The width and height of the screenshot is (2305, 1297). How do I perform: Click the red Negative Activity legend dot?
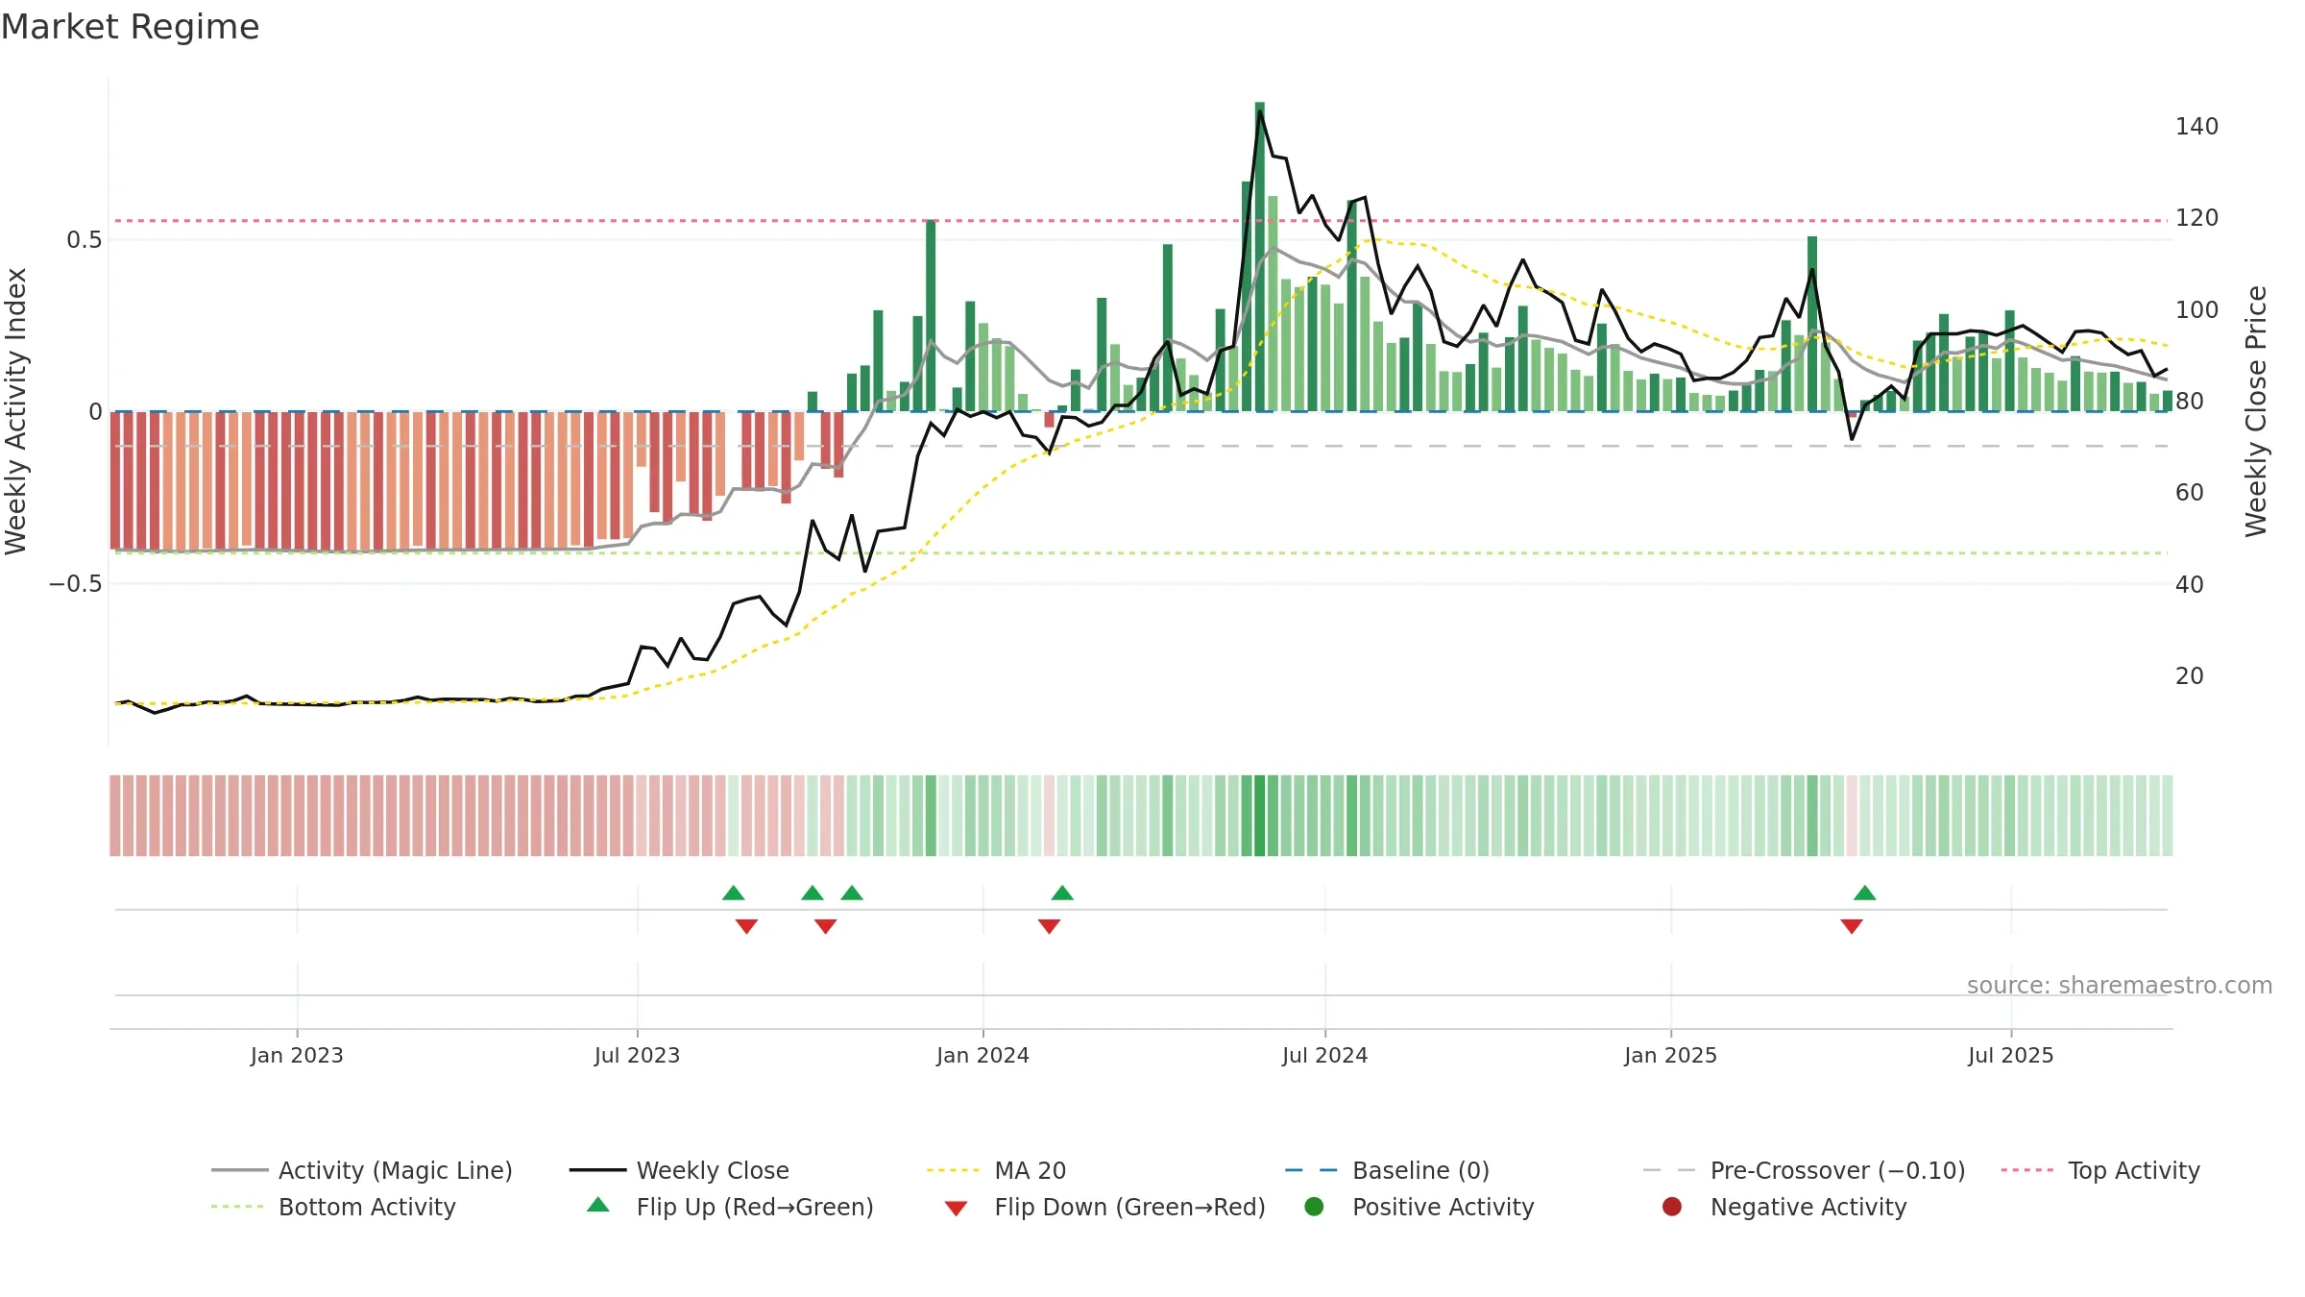click(x=1672, y=1207)
